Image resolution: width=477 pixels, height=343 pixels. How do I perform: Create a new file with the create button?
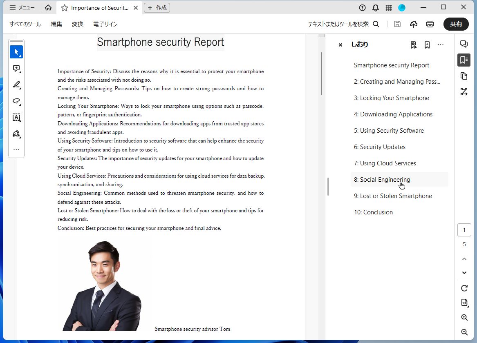[x=157, y=8]
